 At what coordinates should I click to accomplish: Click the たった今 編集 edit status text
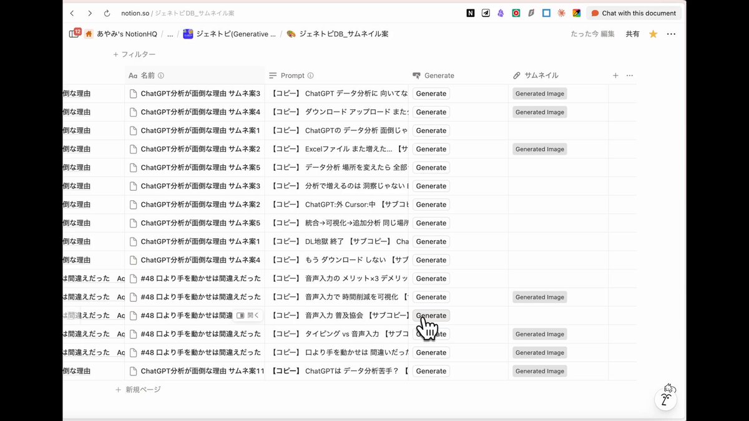592,34
